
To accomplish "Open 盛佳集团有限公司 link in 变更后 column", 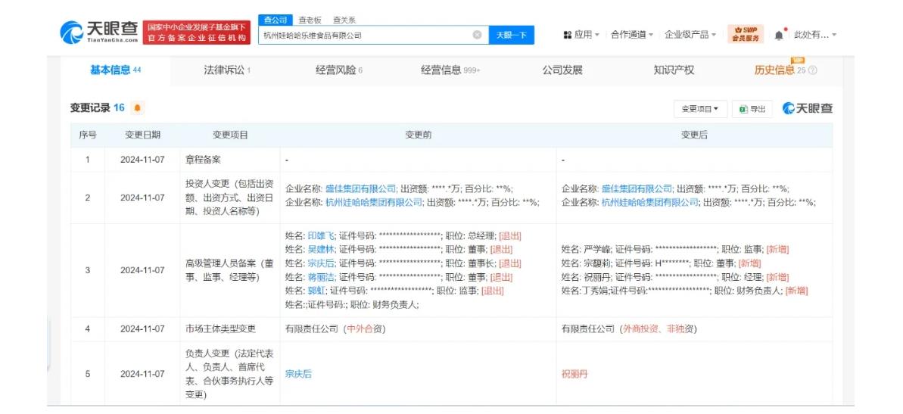I will point(637,189).
